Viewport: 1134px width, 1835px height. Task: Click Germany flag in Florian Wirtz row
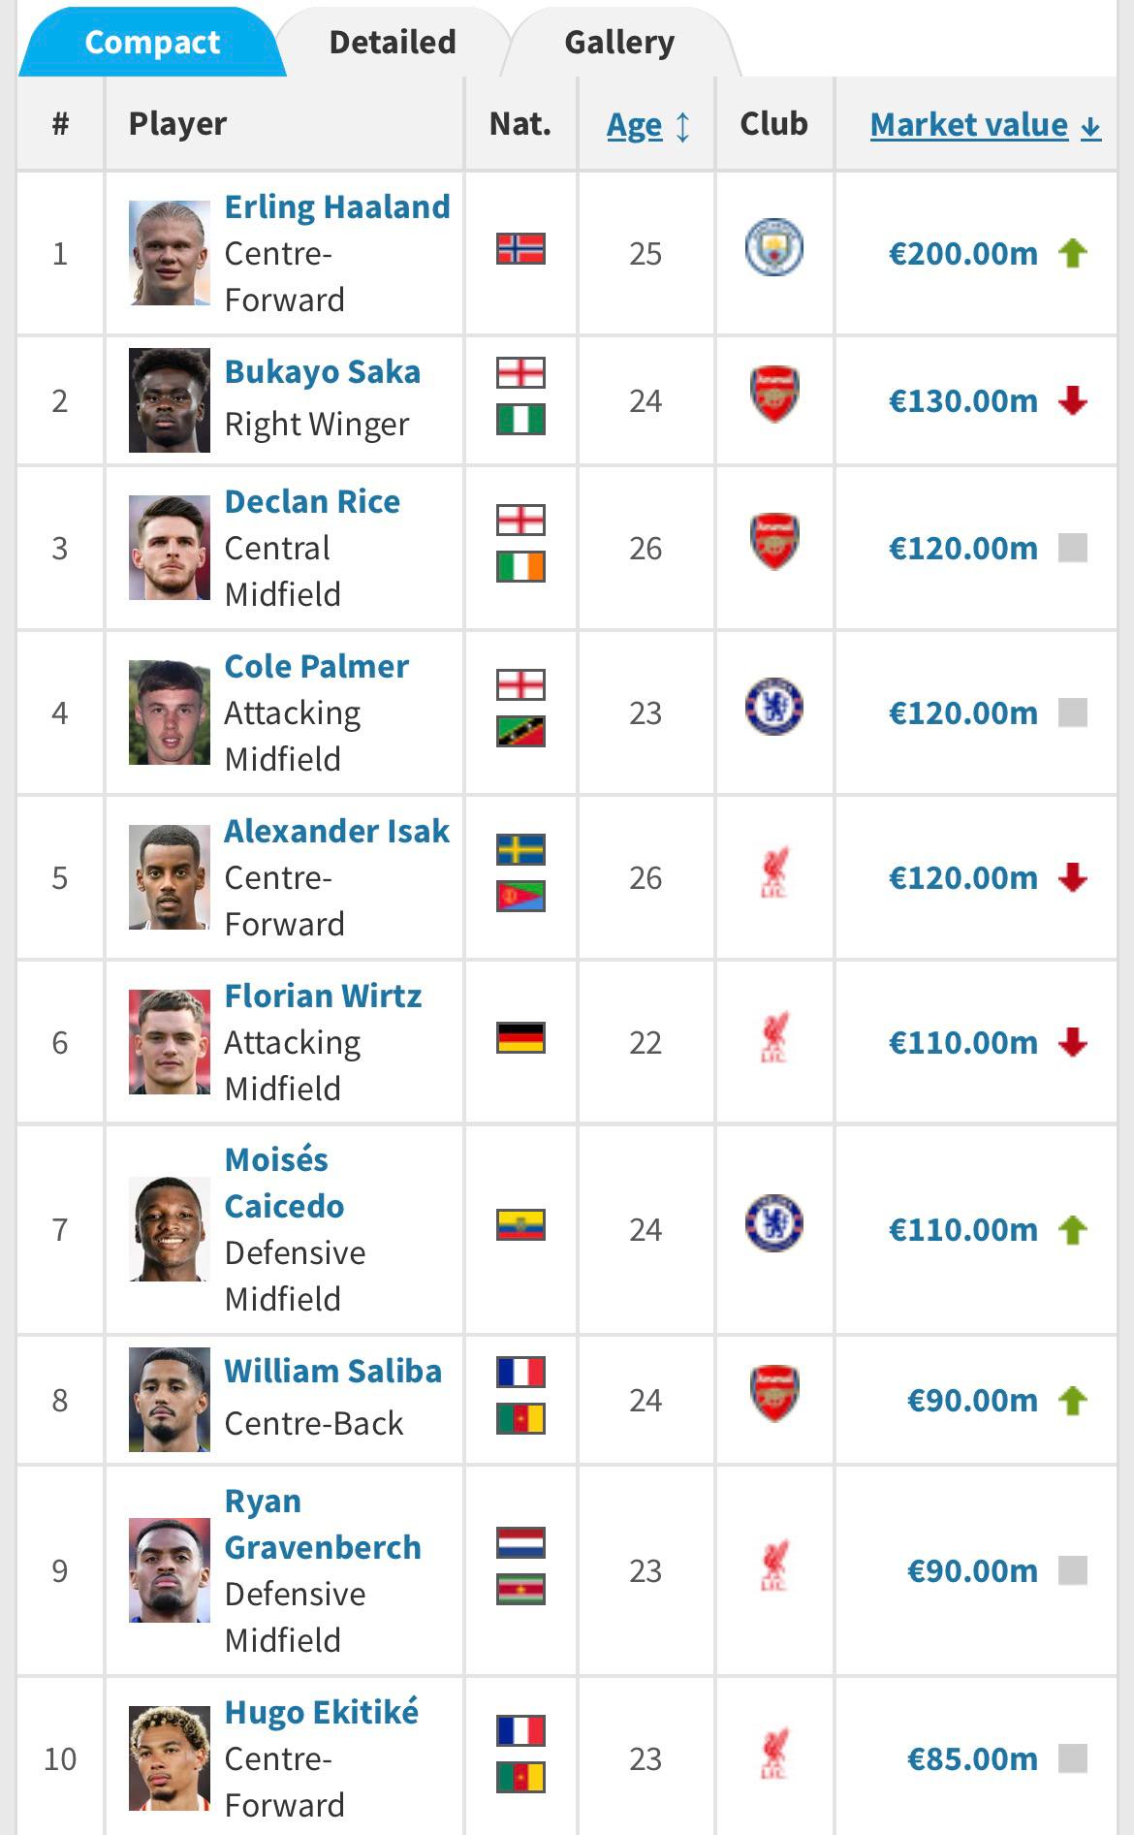[x=520, y=1038]
